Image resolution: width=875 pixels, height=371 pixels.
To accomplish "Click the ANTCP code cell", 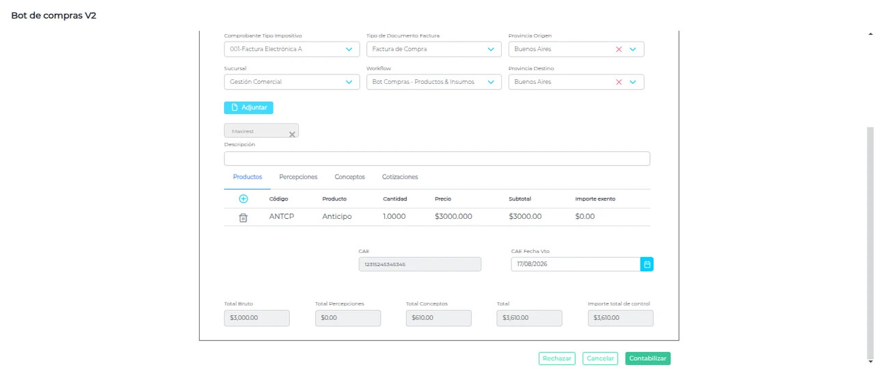I will (282, 216).
